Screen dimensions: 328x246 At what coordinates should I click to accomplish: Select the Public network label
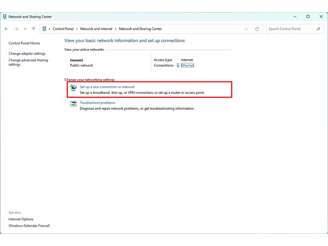[x=81, y=65]
